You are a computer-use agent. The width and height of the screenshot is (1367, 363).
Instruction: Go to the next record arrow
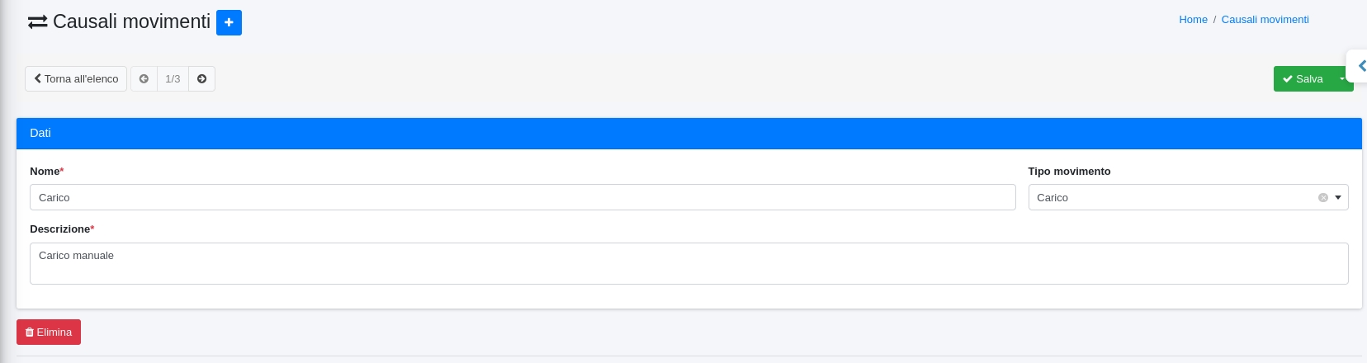pos(201,79)
